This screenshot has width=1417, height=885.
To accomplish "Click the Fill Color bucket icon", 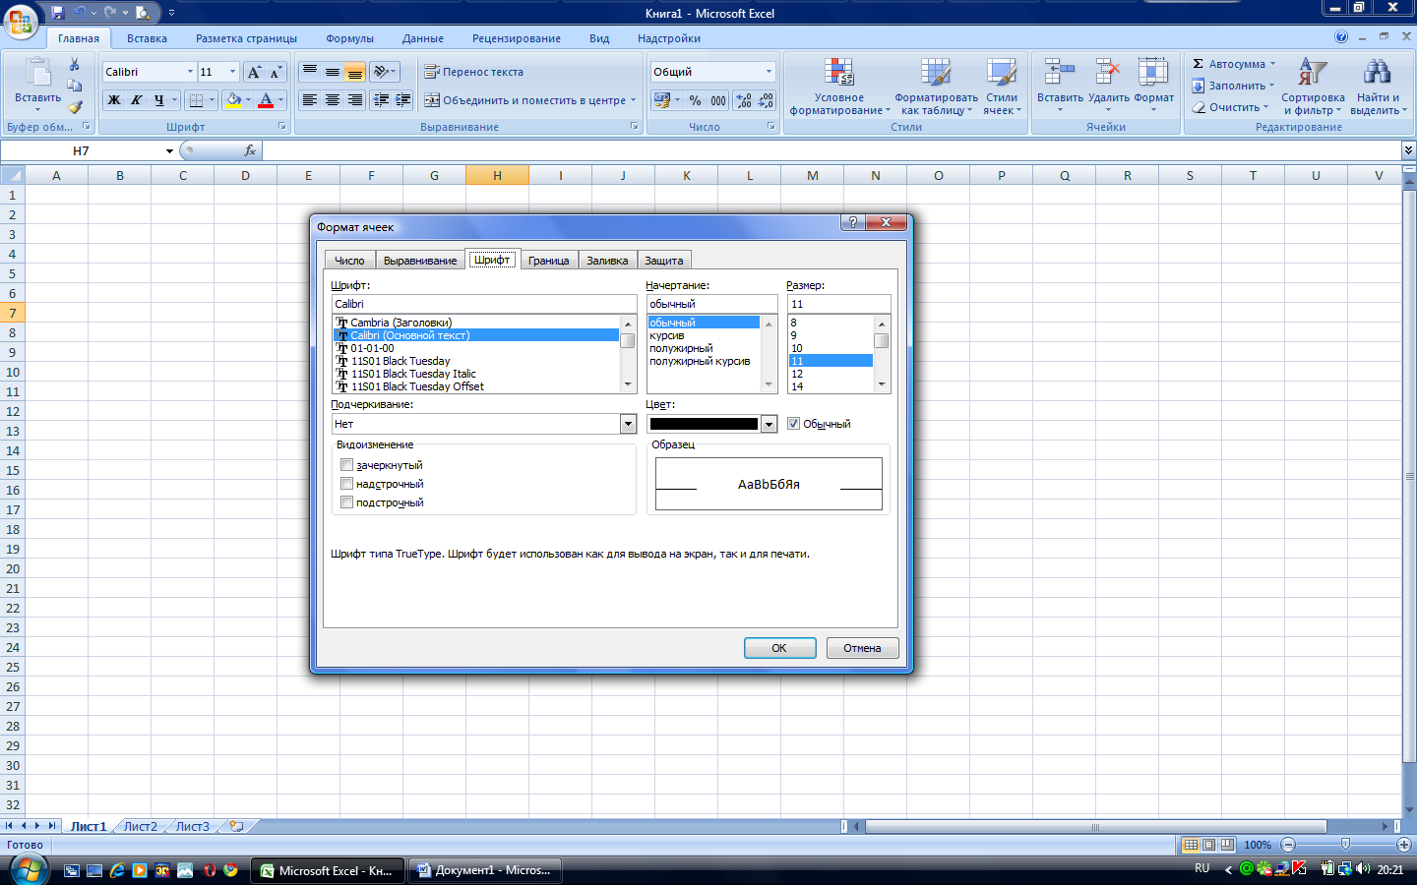I will (x=233, y=100).
